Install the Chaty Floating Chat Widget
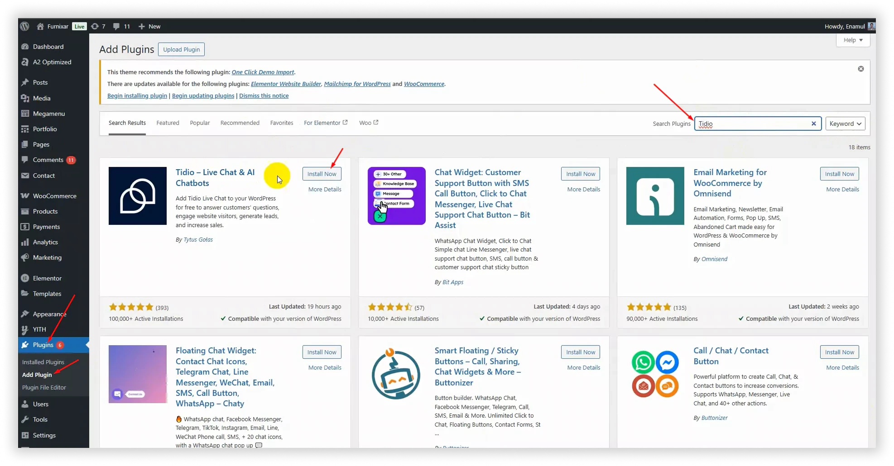The height and width of the screenshot is (466, 894). [322, 352]
